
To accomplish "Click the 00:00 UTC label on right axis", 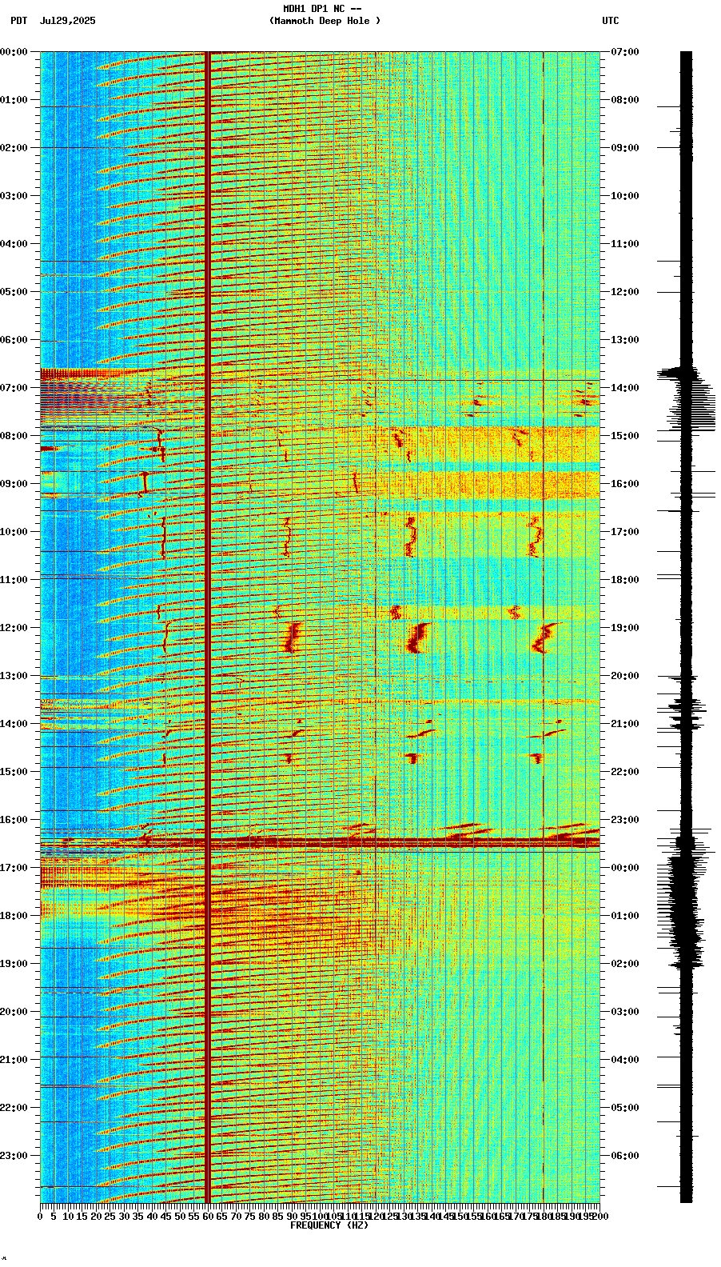I will click(625, 868).
